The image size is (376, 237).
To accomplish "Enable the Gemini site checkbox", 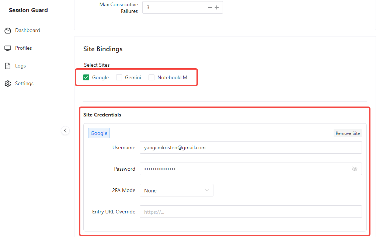I will pyautogui.click(x=119, y=77).
